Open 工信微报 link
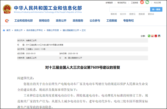The width and height of the screenshot is (167, 109). [x=134, y=3]
